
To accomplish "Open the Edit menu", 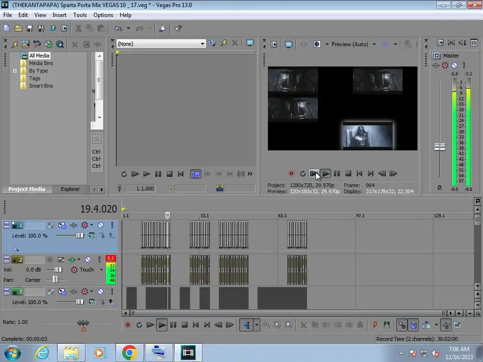I will (x=23, y=15).
